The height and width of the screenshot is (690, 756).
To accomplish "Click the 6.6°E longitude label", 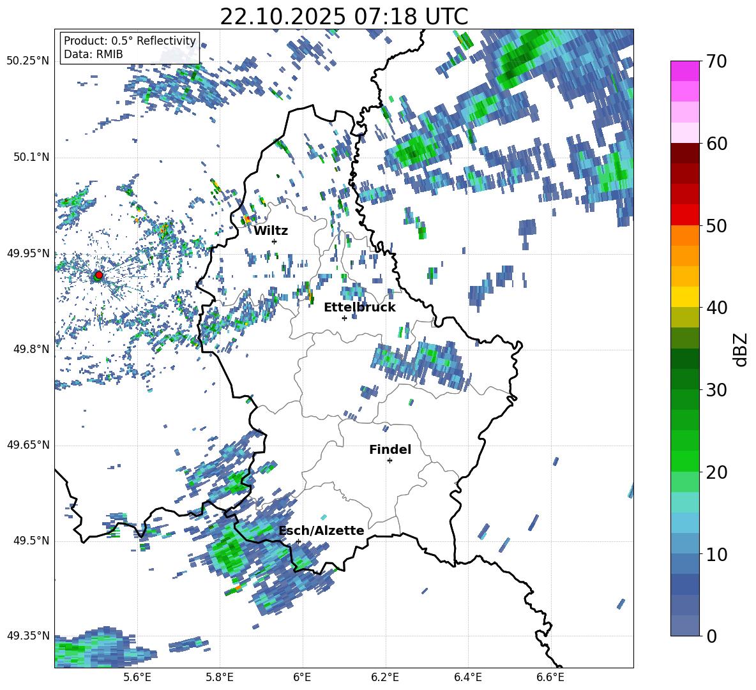I will point(550,677).
